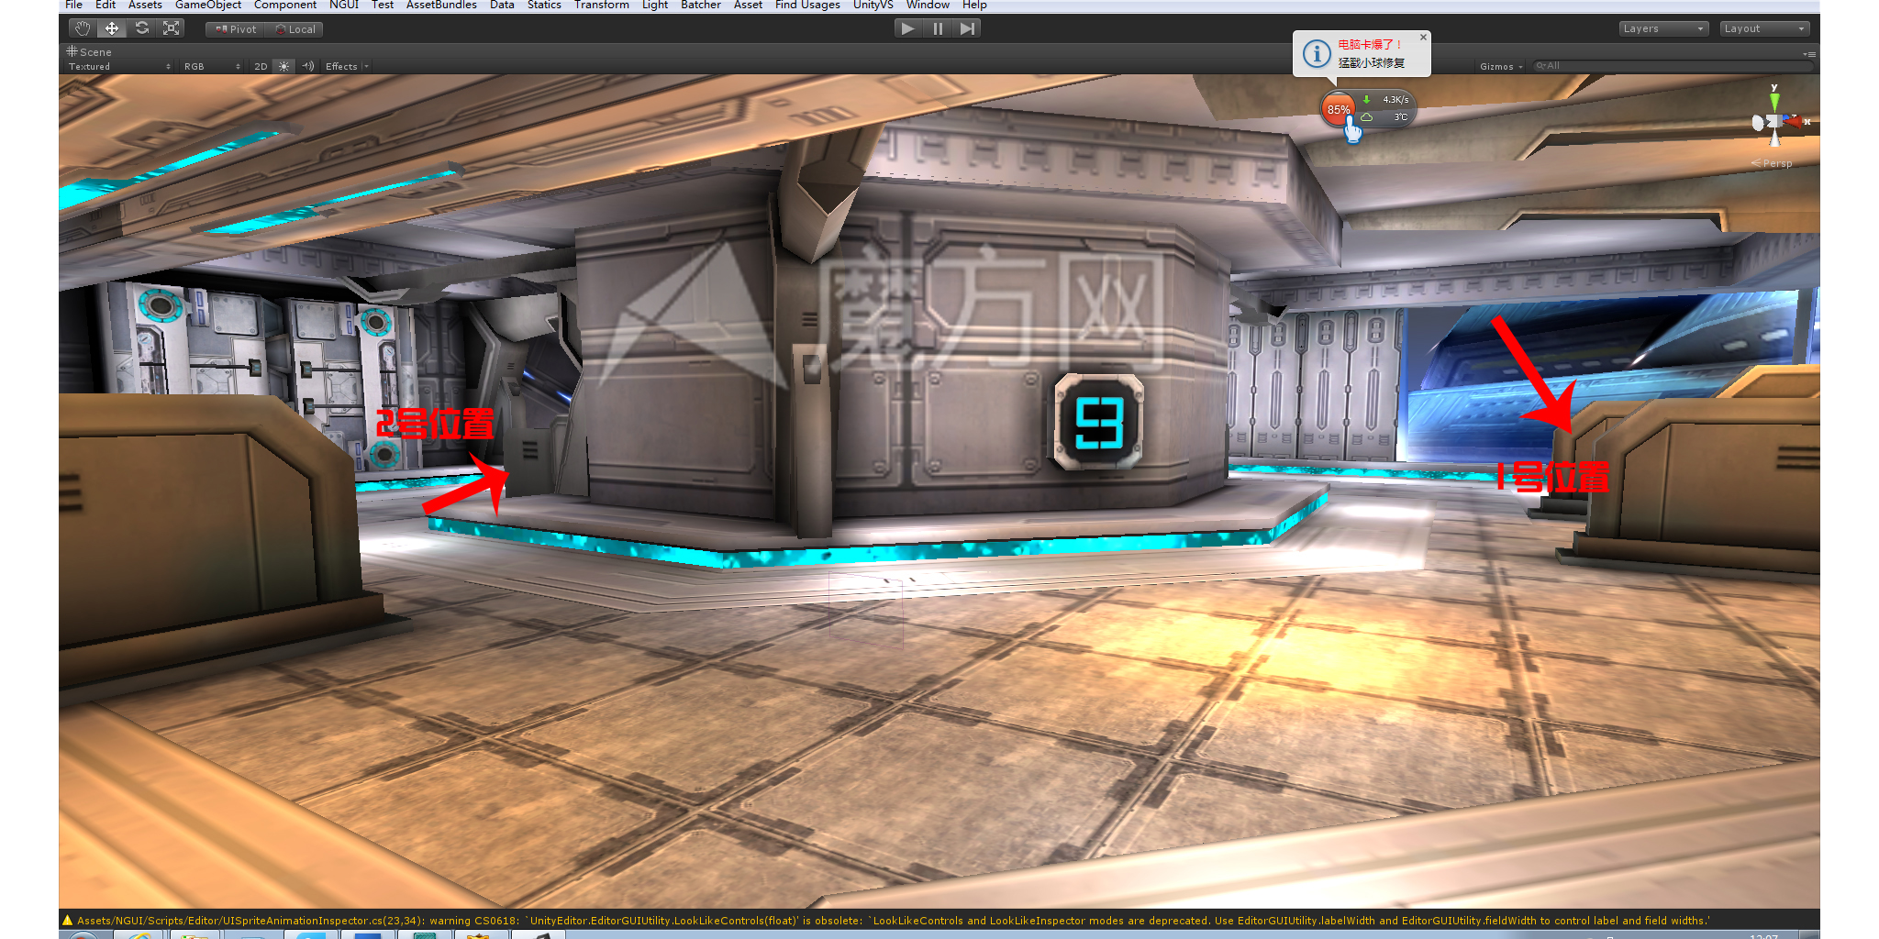1879x939 pixels.
Task: Open the RGB render mode dropdown
Action: 212,67
